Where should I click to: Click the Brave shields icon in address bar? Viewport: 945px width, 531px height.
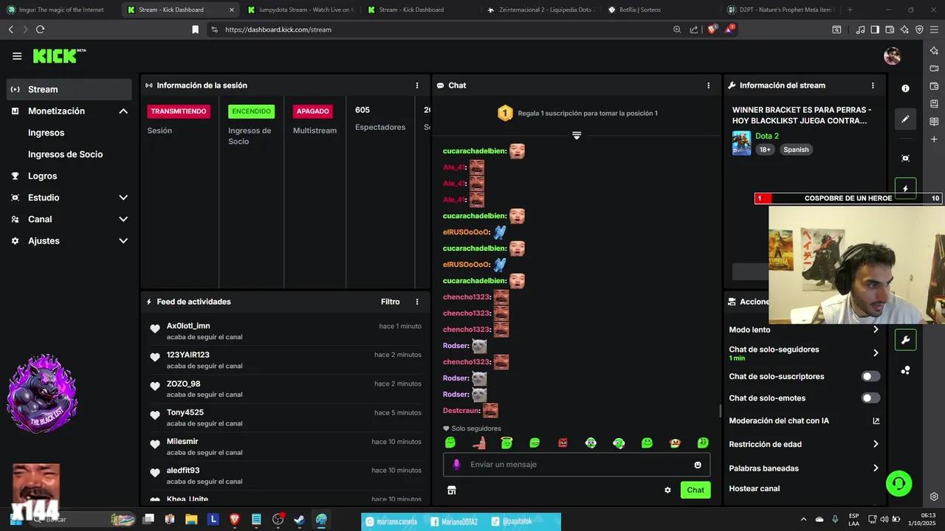pyautogui.click(x=712, y=29)
